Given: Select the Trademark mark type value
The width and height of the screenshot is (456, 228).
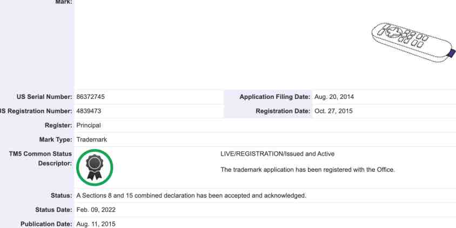Looking at the screenshot, I should coord(92,139).
